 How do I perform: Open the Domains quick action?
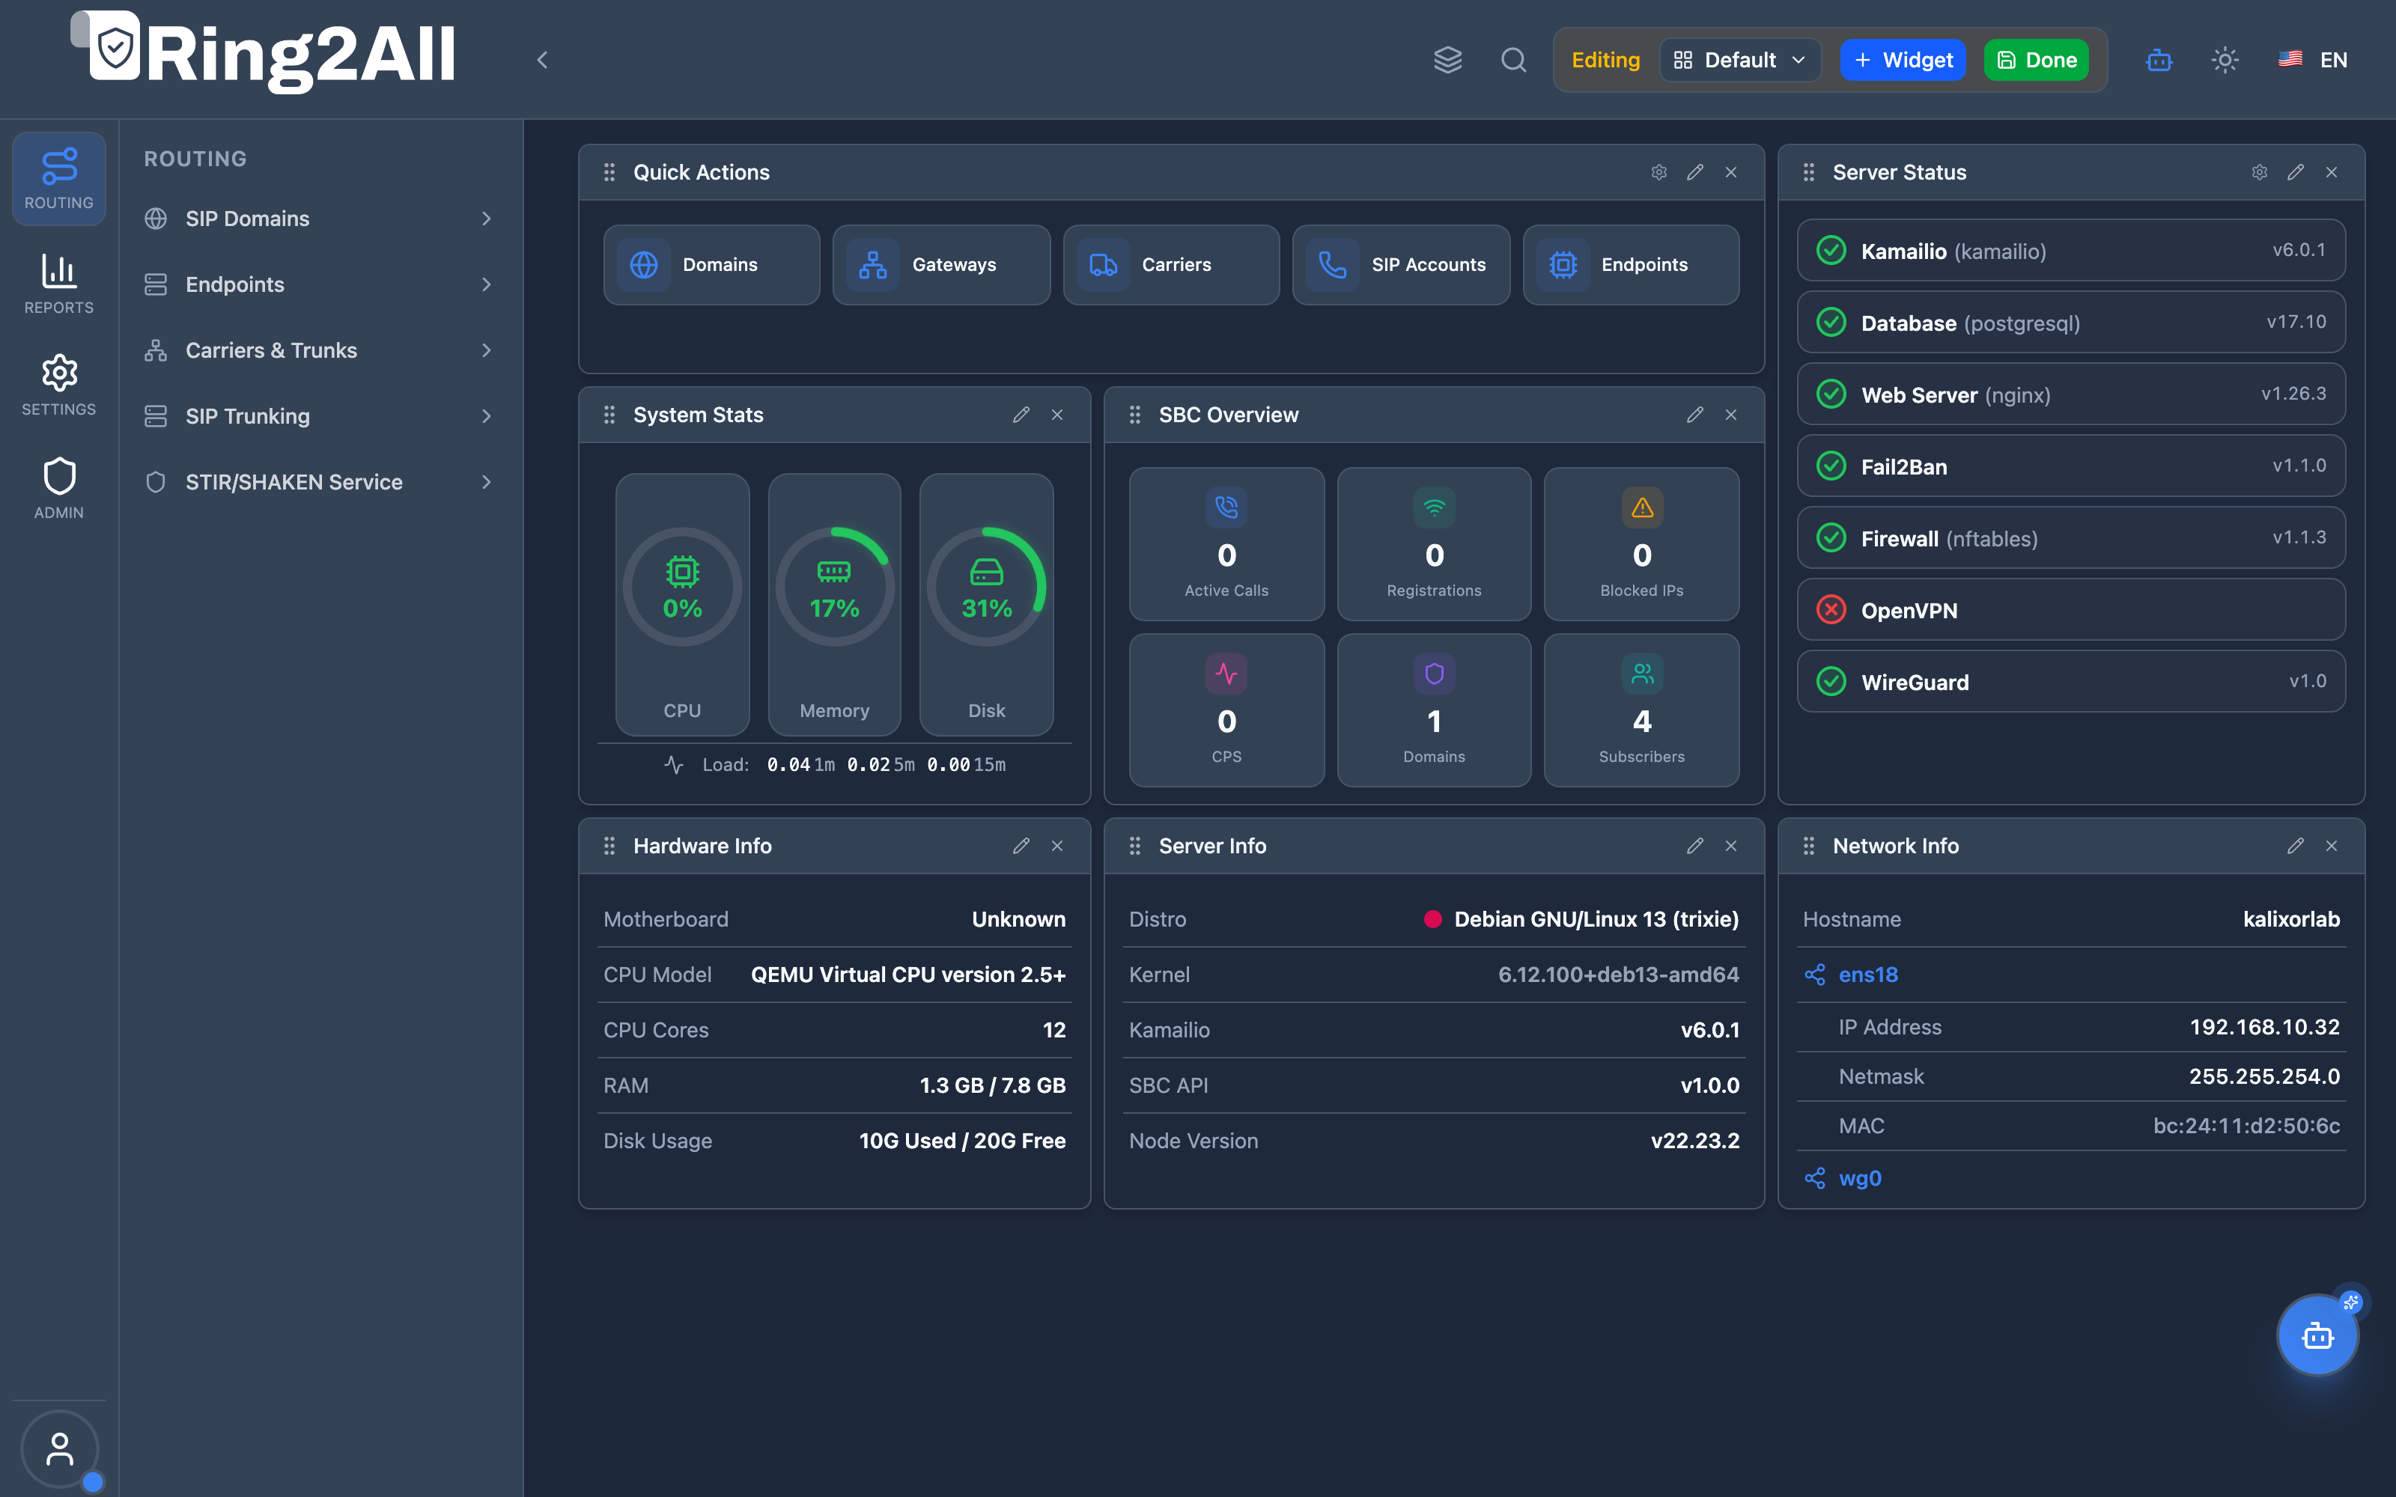click(x=712, y=264)
